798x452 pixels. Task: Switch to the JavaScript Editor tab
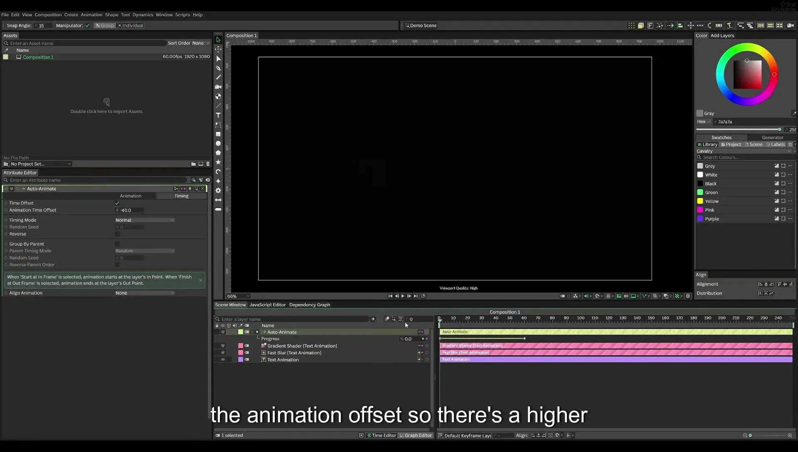(x=267, y=305)
